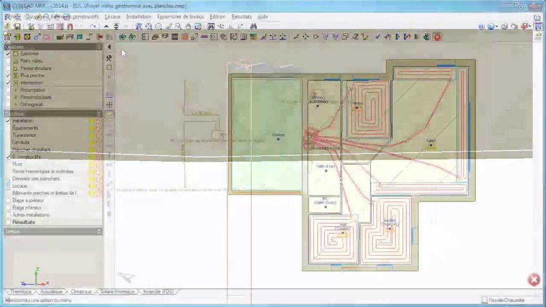The image size is (546, 307).
Task: Enable the Point milieu snap checkbox
Action: [8, 61]
